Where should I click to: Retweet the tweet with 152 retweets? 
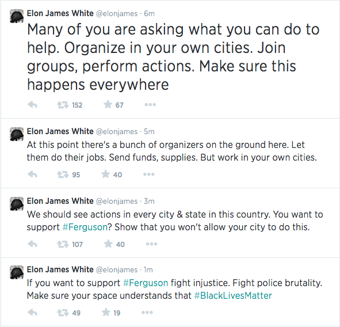click(63, 105)
